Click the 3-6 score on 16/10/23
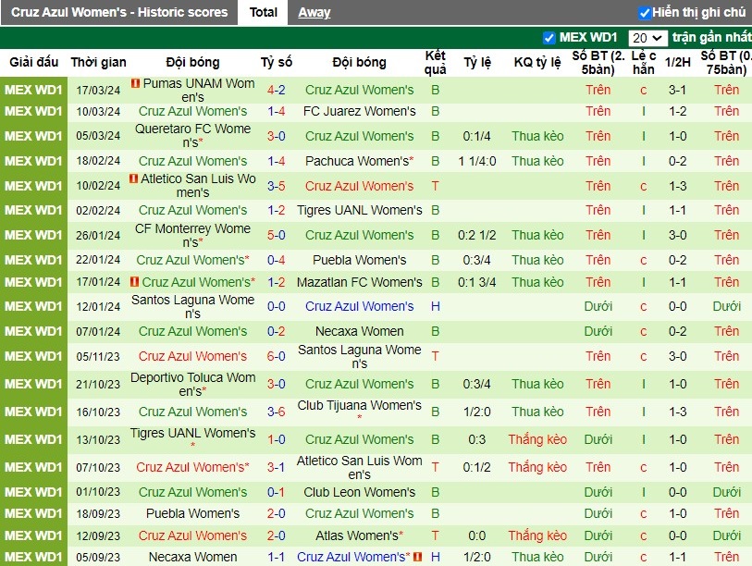 point(277,412)
